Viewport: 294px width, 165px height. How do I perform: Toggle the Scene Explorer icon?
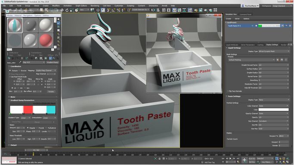tap(164, 10)
